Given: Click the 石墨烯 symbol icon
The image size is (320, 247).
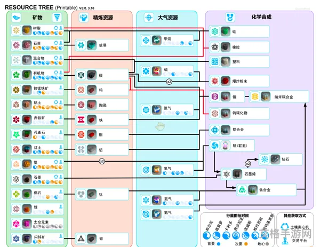Looking at the screenshot, I should (226, 174).
